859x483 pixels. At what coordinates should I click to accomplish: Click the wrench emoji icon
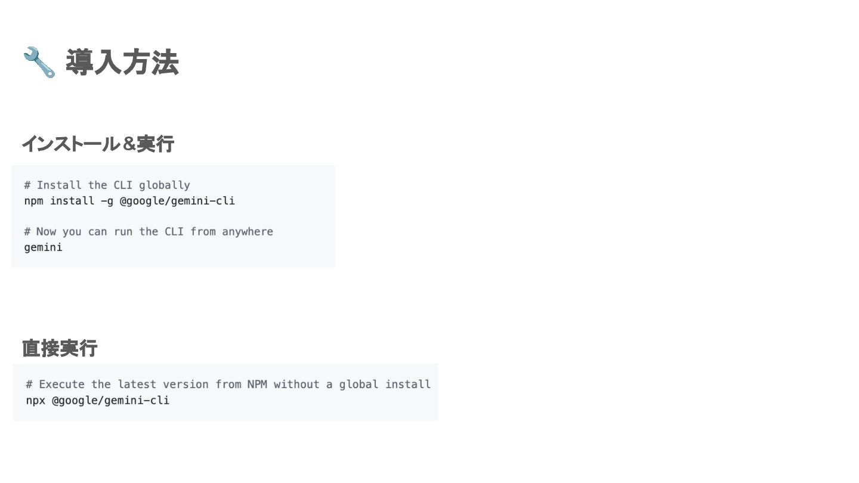[39, 63]
